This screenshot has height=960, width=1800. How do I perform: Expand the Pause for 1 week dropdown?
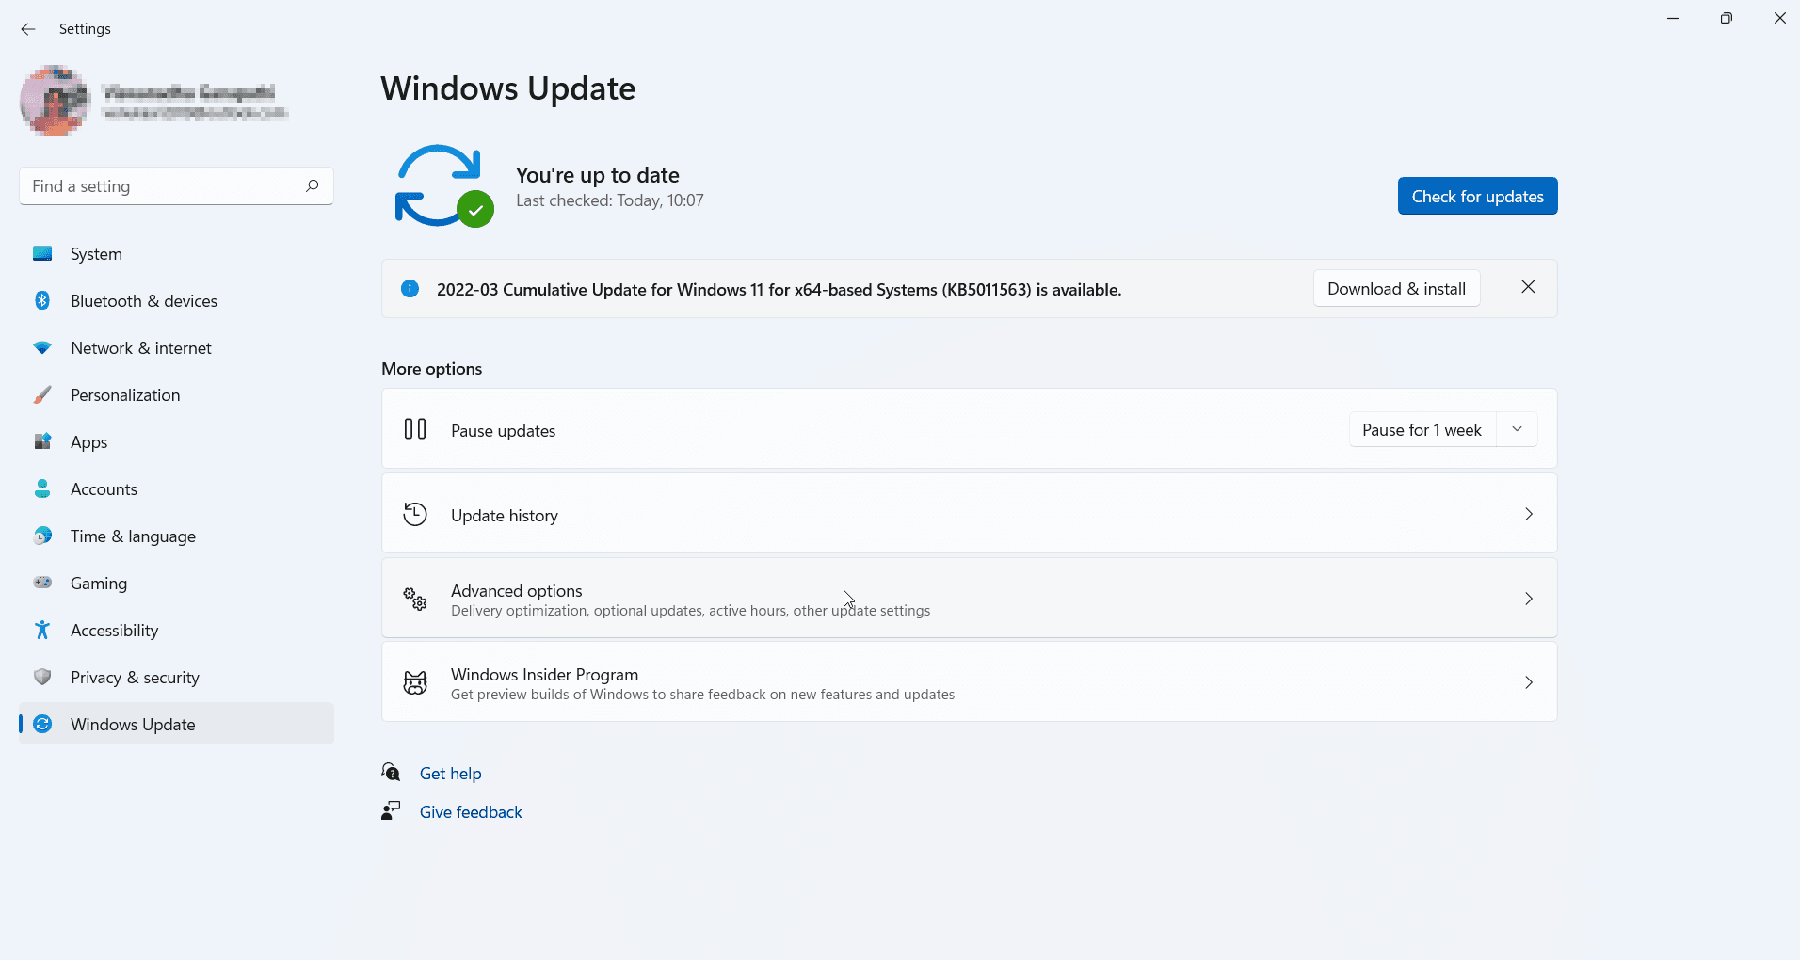(x=1516, y=428)
